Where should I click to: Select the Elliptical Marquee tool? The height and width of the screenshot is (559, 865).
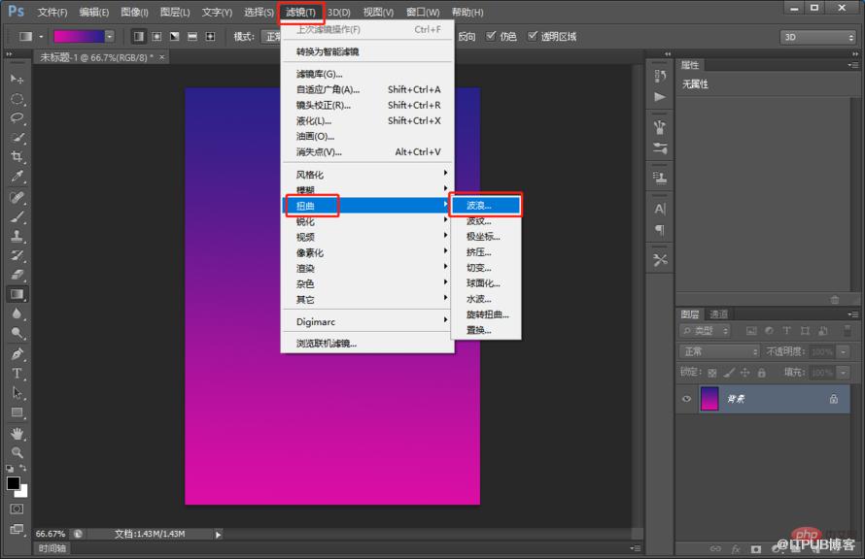pos(17,99)
